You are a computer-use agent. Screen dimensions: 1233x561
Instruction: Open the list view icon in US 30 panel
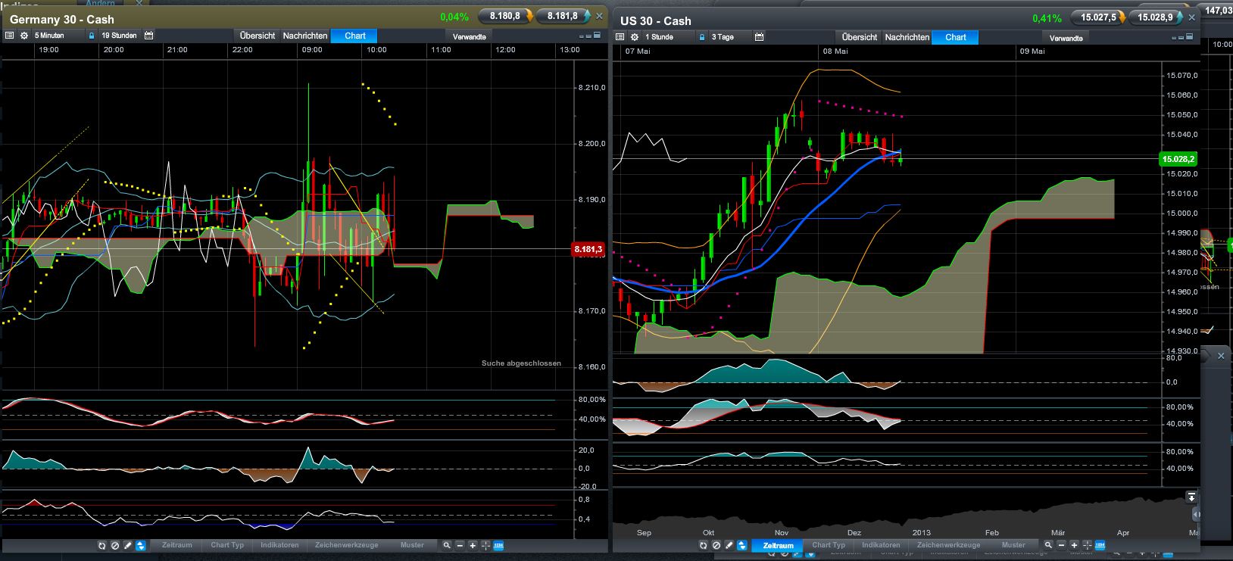pyautogui.click(x=621, y=37)
